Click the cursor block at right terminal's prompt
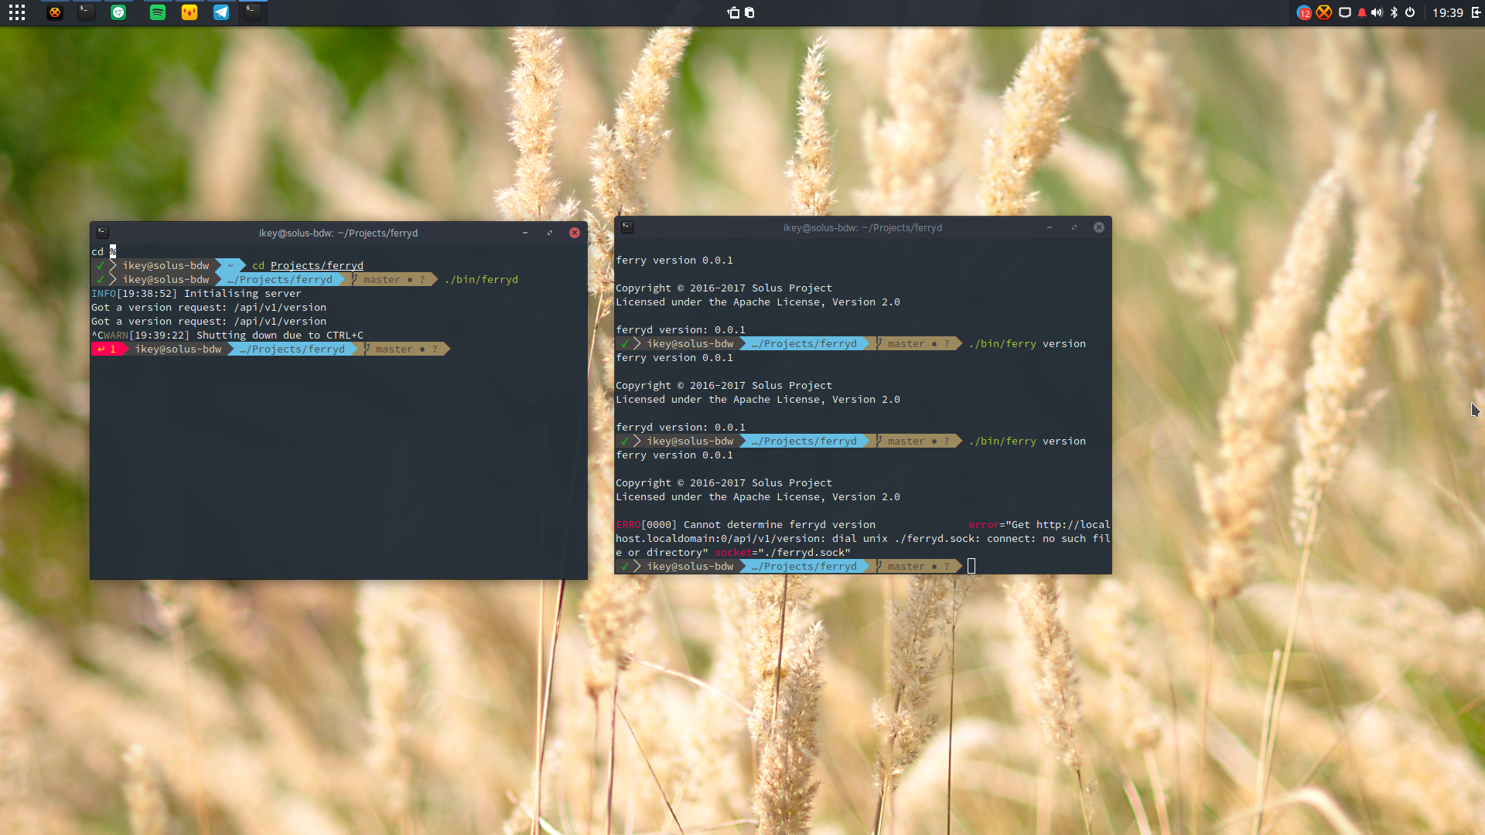Image resolution: width=1485 pixels, height=835 pixels. (x=971, y=567)
